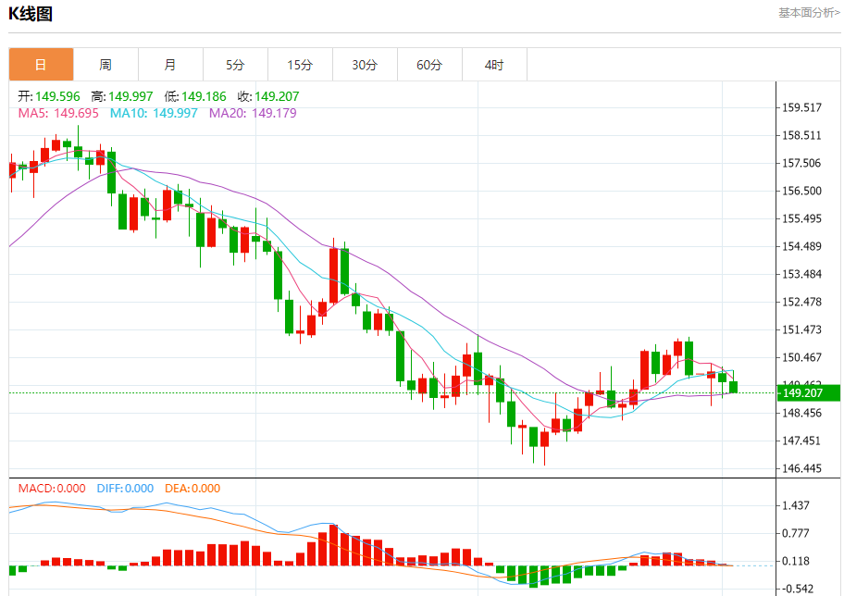844x596 pixels.
Task: Click the green current price tag 149.207
Action: coord(809,393)
